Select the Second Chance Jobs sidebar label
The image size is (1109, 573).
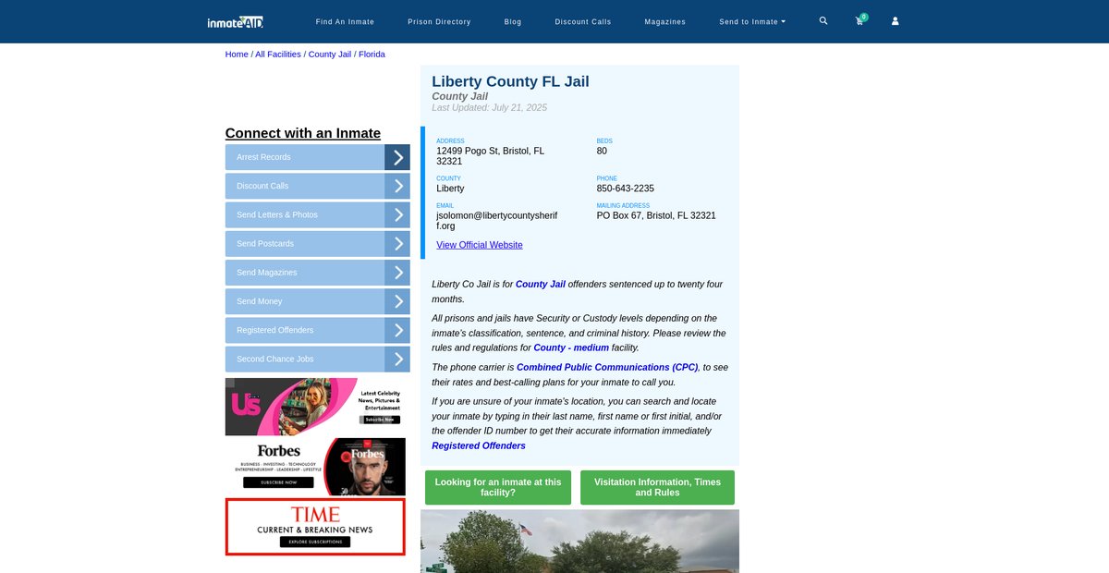pos(275,359)
